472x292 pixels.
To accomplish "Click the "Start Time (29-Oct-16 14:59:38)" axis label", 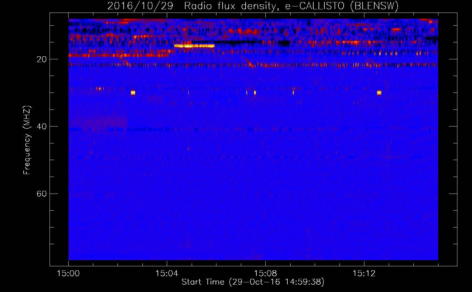I will pos(253,282).
